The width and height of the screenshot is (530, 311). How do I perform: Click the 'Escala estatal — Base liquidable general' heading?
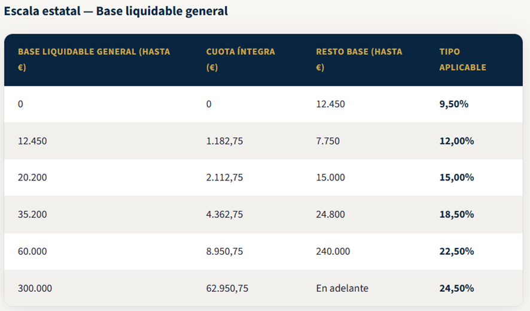click(x=115, y=11)
